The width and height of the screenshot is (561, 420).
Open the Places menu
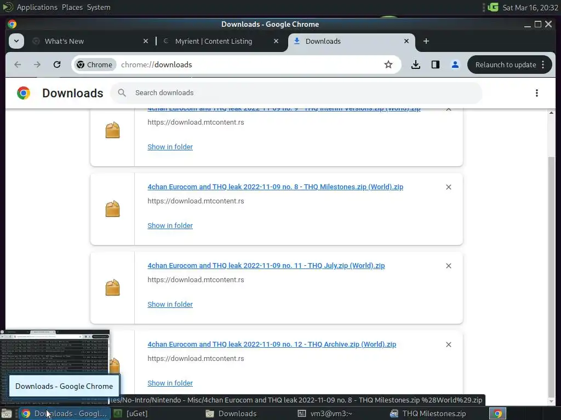click(72, 7)
